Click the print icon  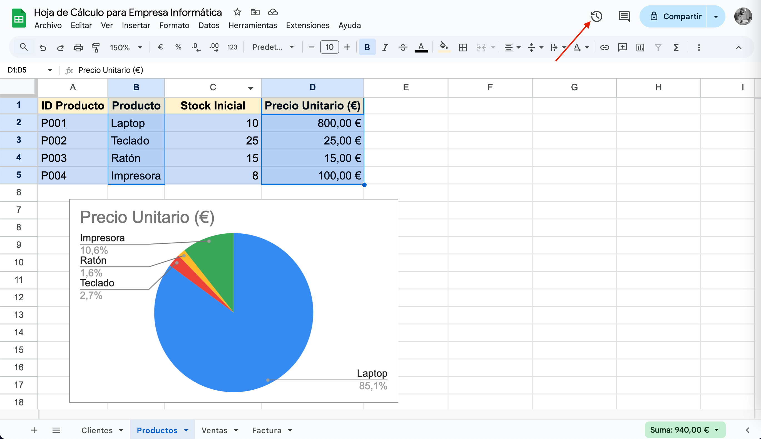click(x=78, y=47)
